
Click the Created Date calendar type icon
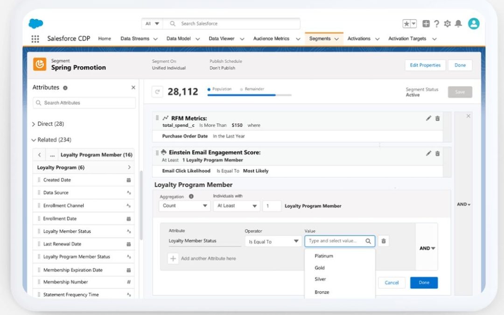(129, 180)
